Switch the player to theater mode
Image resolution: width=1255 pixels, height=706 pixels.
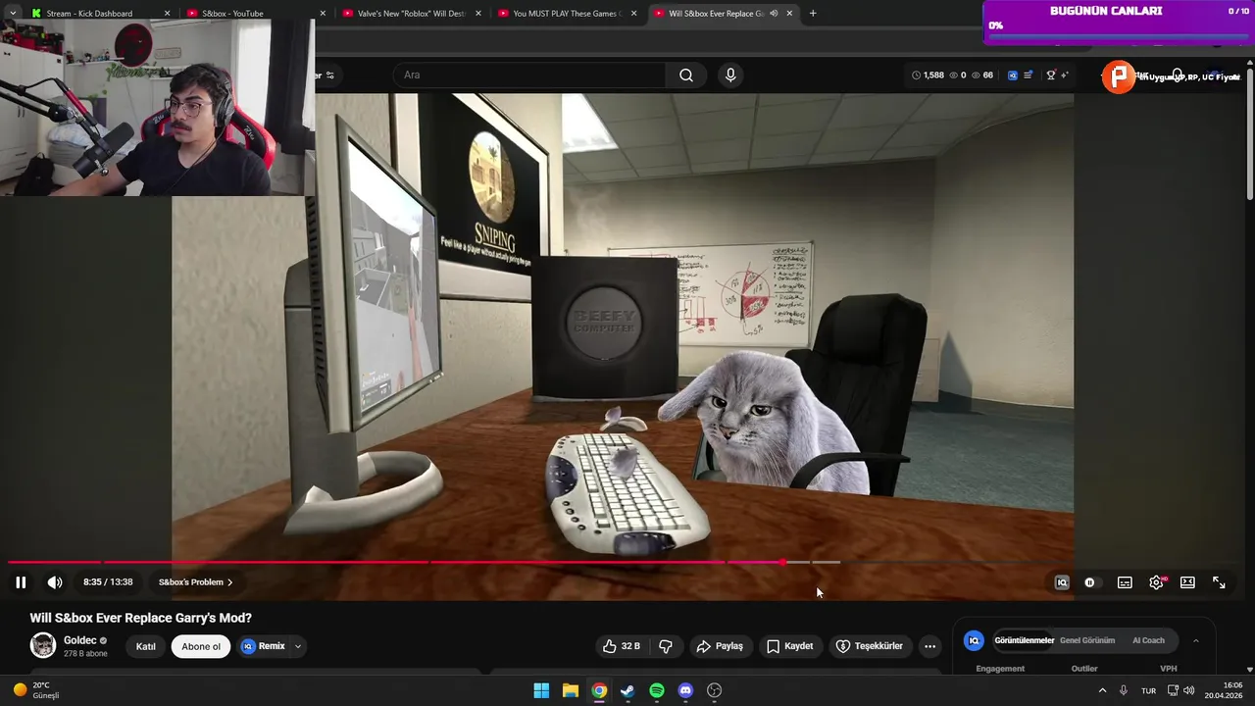1187,582
